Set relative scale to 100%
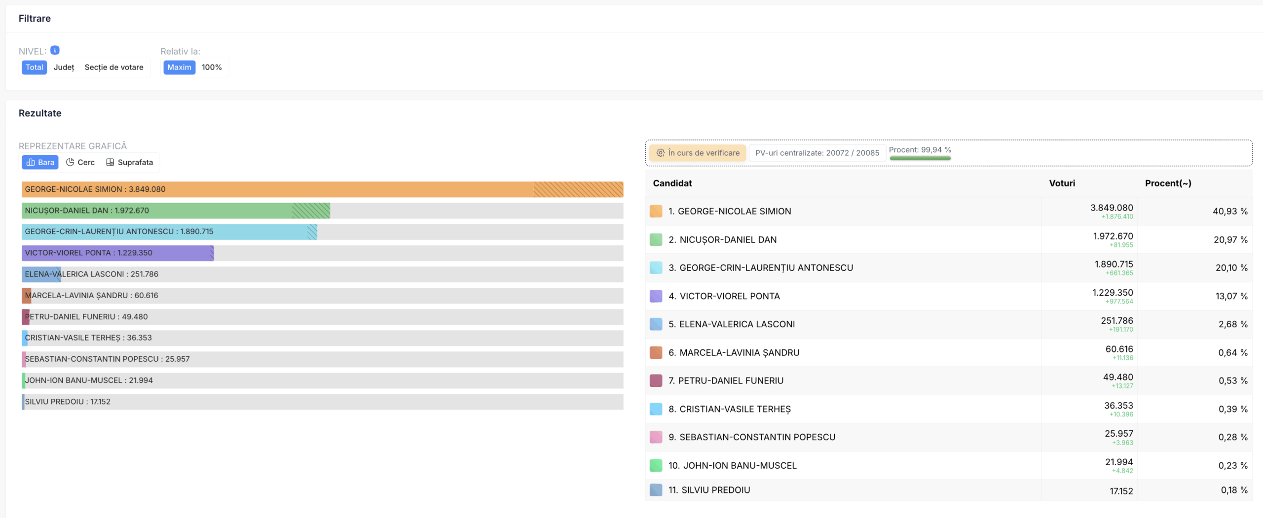This screenshot has height=518, width=1263. (212, 67)
